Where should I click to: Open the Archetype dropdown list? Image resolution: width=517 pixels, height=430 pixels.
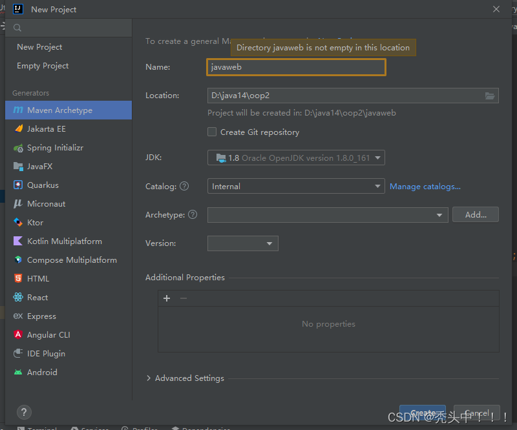coord(439,214)
